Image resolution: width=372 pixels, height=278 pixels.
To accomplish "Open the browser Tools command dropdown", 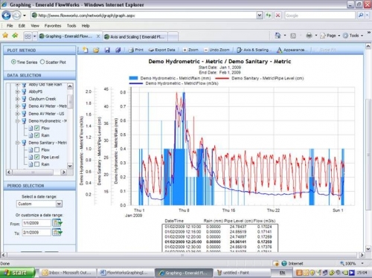I will pyautogui.click(x=353, y=36).
